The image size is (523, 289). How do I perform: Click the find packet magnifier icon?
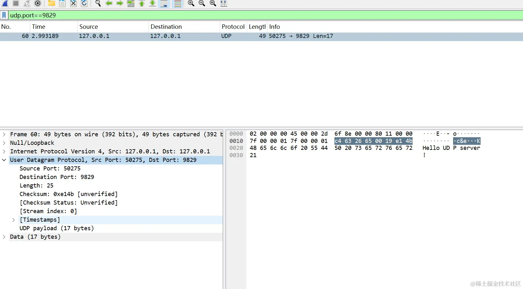click(x=98, y=3)
